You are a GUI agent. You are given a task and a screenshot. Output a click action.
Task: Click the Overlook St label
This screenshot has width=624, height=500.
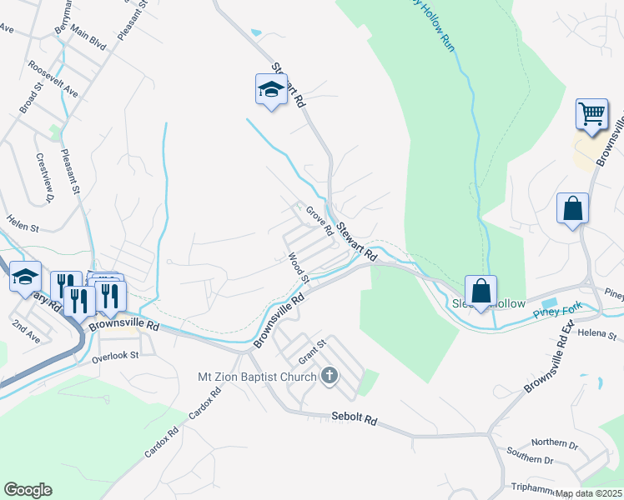click(115, 357)
